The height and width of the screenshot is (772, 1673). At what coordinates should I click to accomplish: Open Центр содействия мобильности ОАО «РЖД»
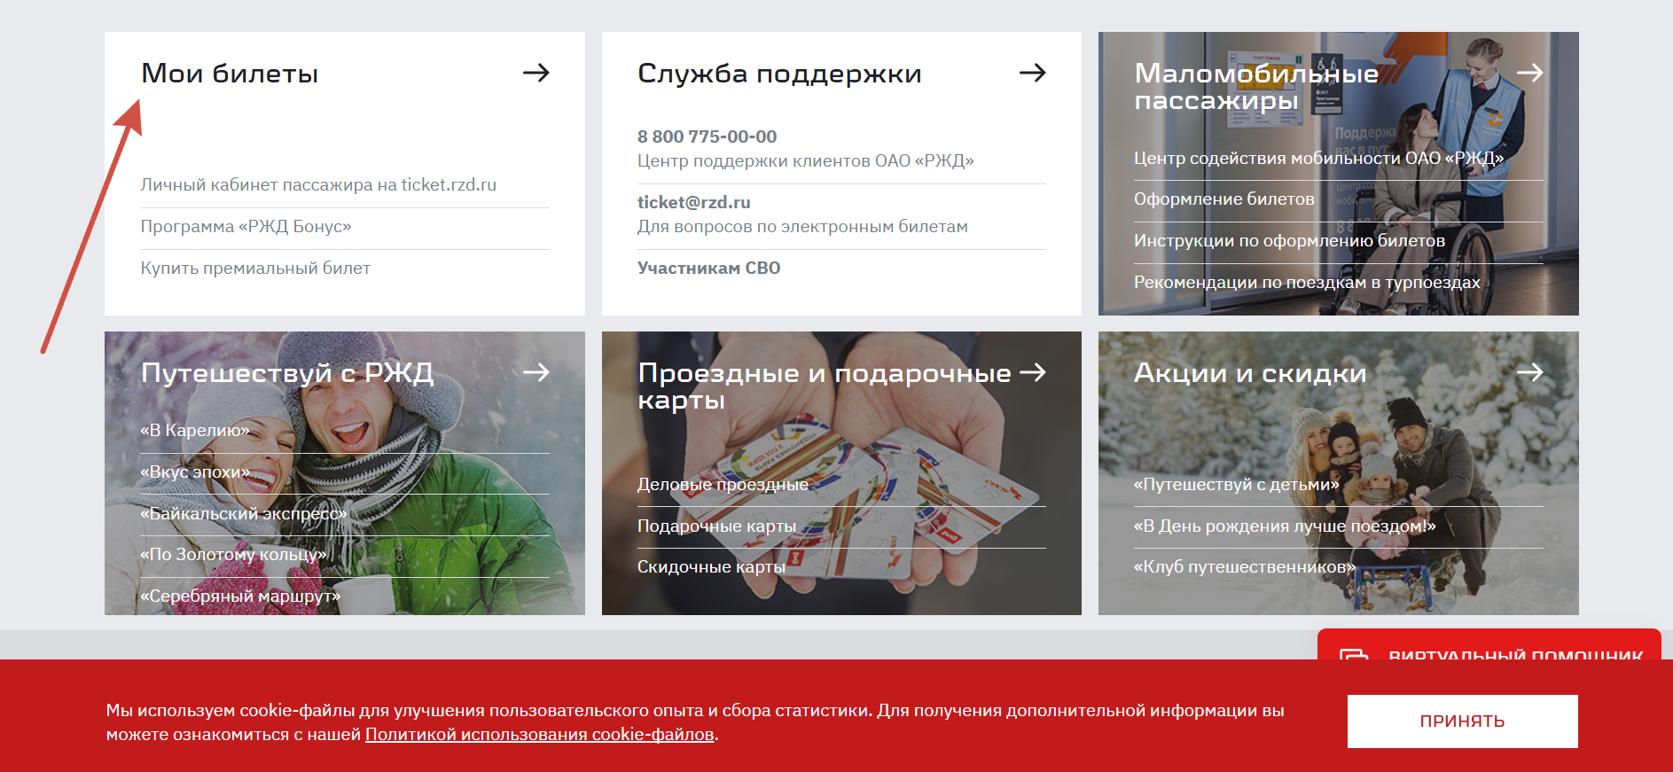coord(1318,158)
